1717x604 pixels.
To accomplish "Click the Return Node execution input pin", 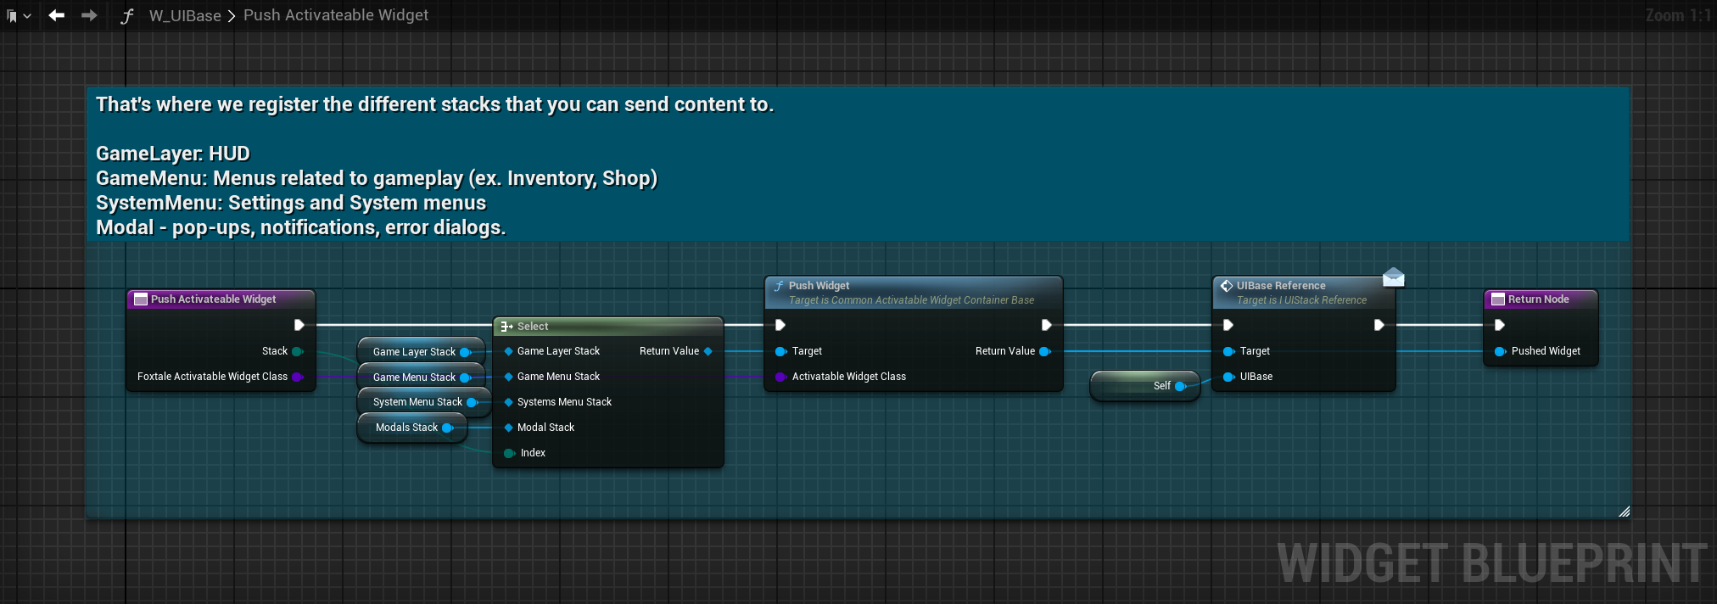I will (1500, 325).
